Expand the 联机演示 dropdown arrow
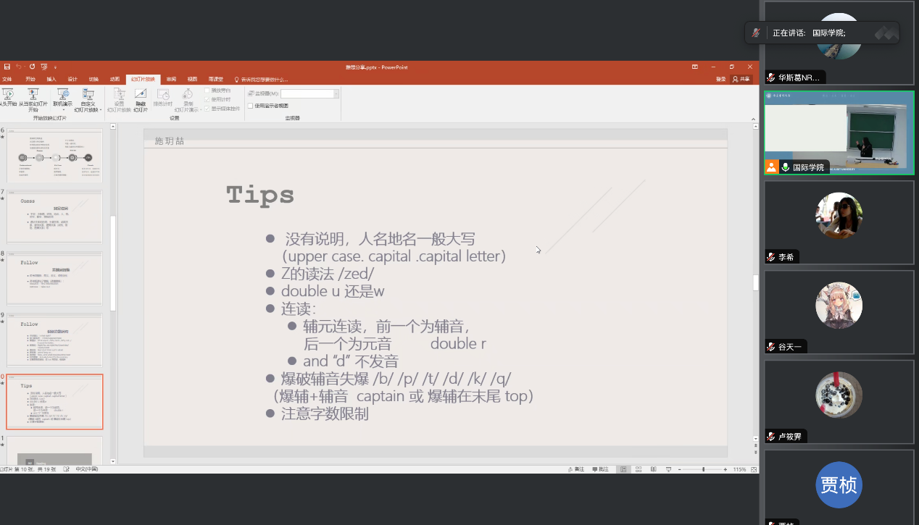The image size is (919, 525). (x=64, y=110)
